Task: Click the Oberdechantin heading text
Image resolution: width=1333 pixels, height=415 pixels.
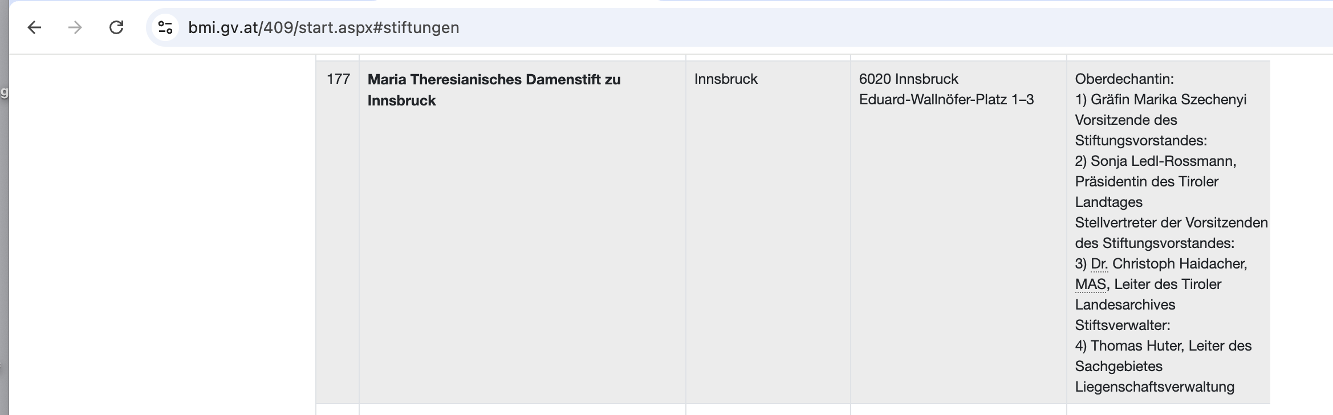Action: click(1124, 79)
